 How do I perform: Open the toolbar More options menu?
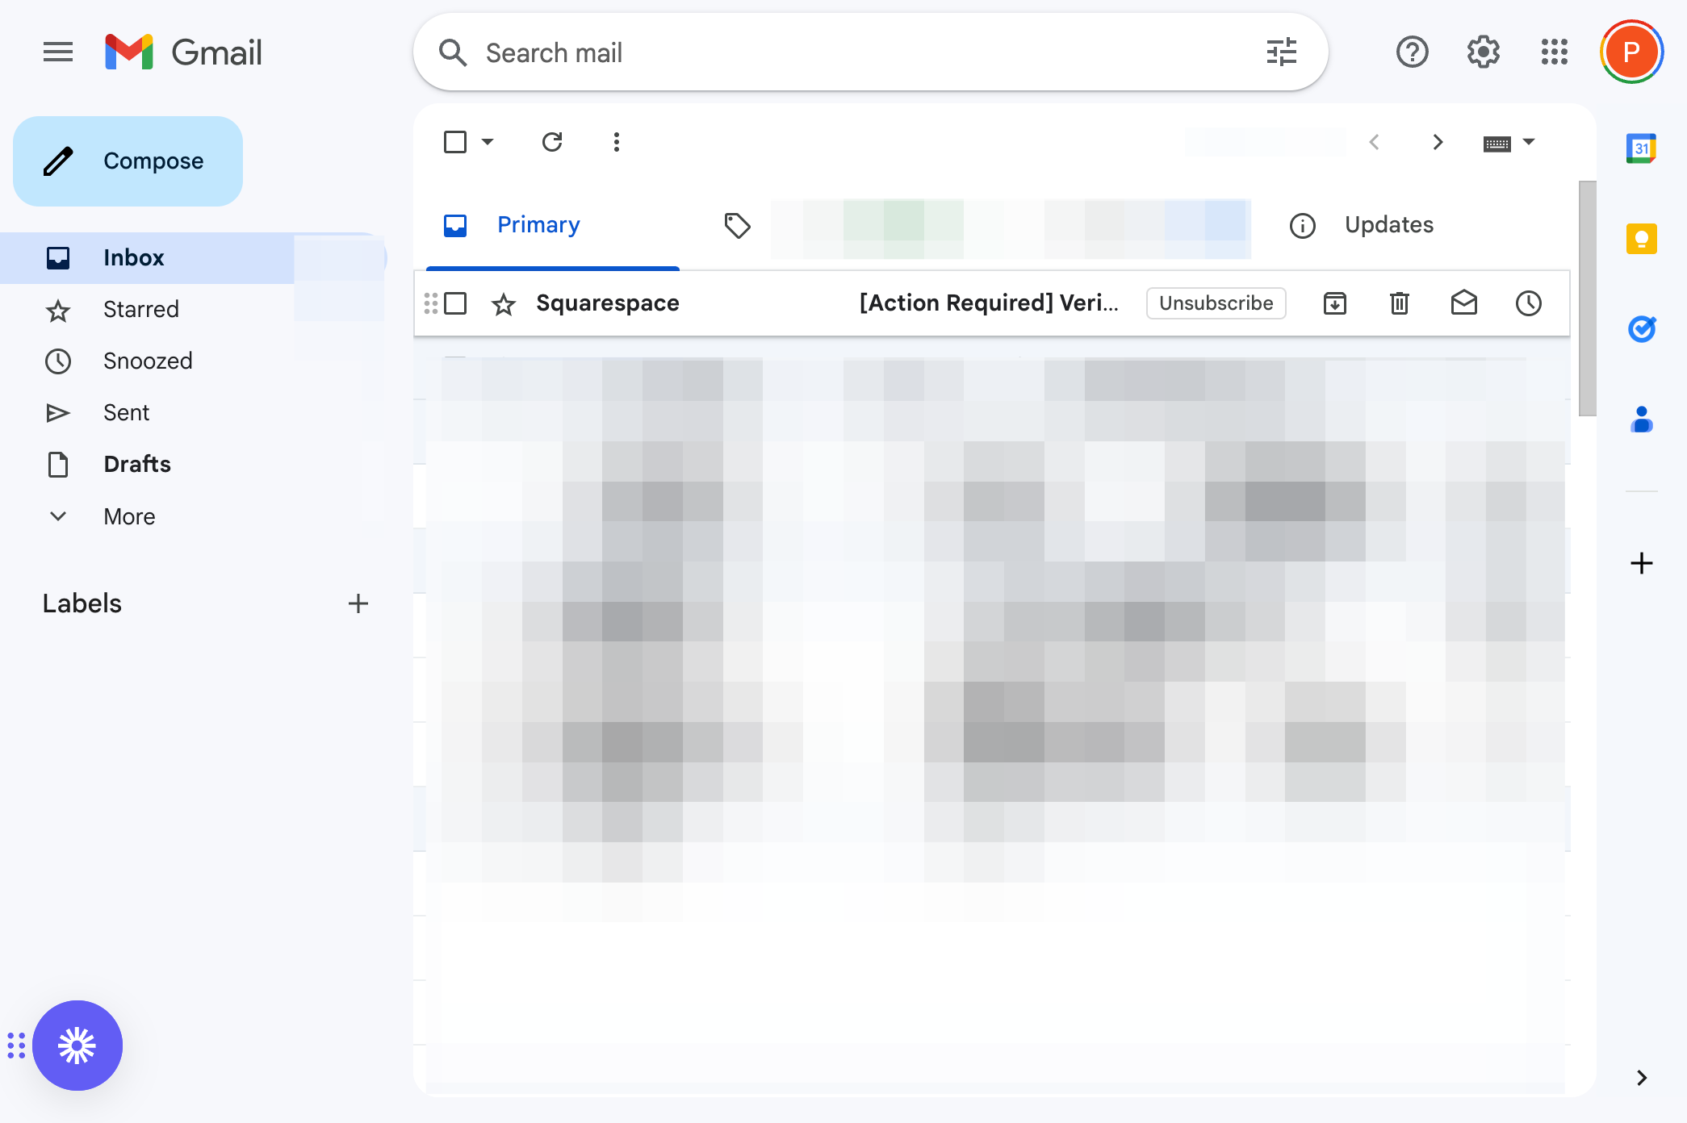[617, 142]
